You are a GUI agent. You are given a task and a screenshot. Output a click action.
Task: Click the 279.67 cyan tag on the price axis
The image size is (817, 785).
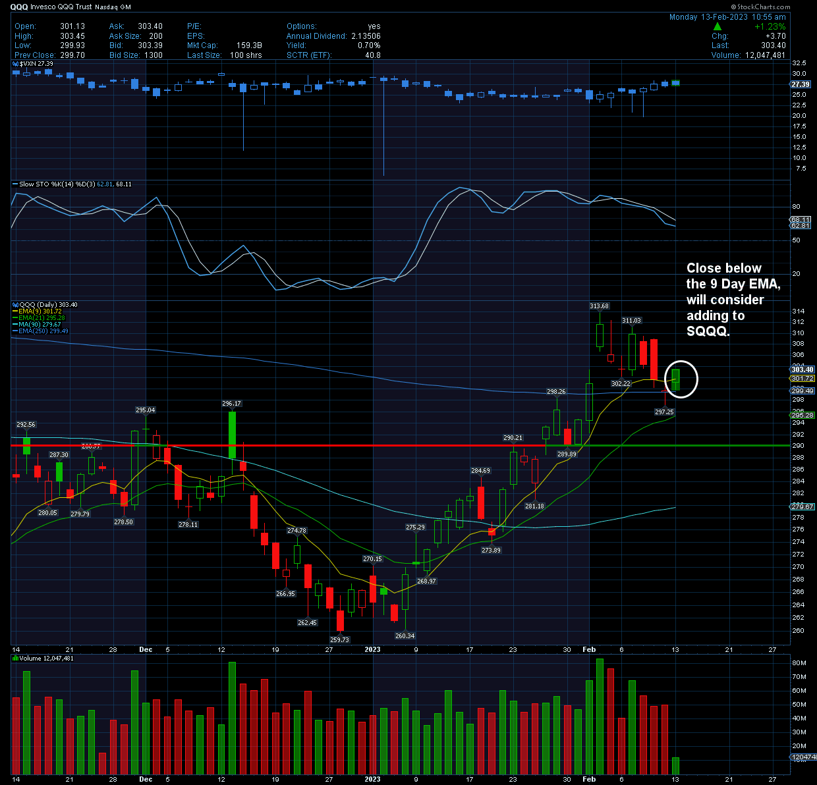(803, 507)
